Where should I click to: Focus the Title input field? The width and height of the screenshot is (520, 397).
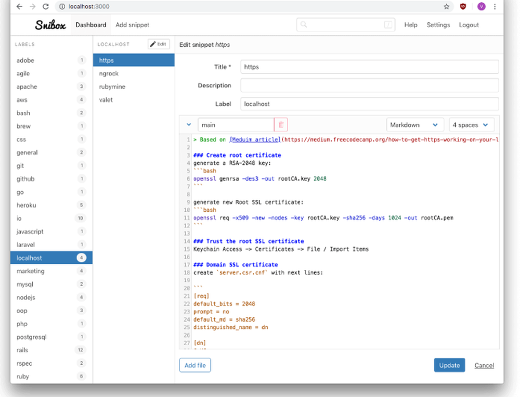(x=369, y=67)
